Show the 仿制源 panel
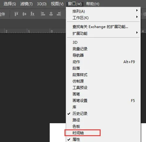Viewport: 146px width, 142px height. coord(103,81)
